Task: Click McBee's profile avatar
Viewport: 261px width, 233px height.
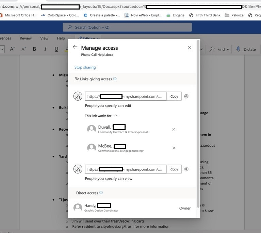Action: click(x=92, y=148)
